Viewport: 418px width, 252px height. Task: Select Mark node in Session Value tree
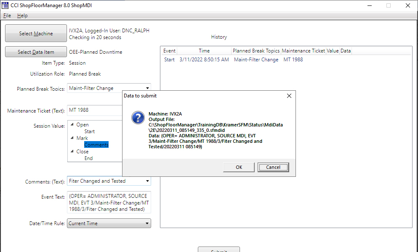[x=82, y=138]
